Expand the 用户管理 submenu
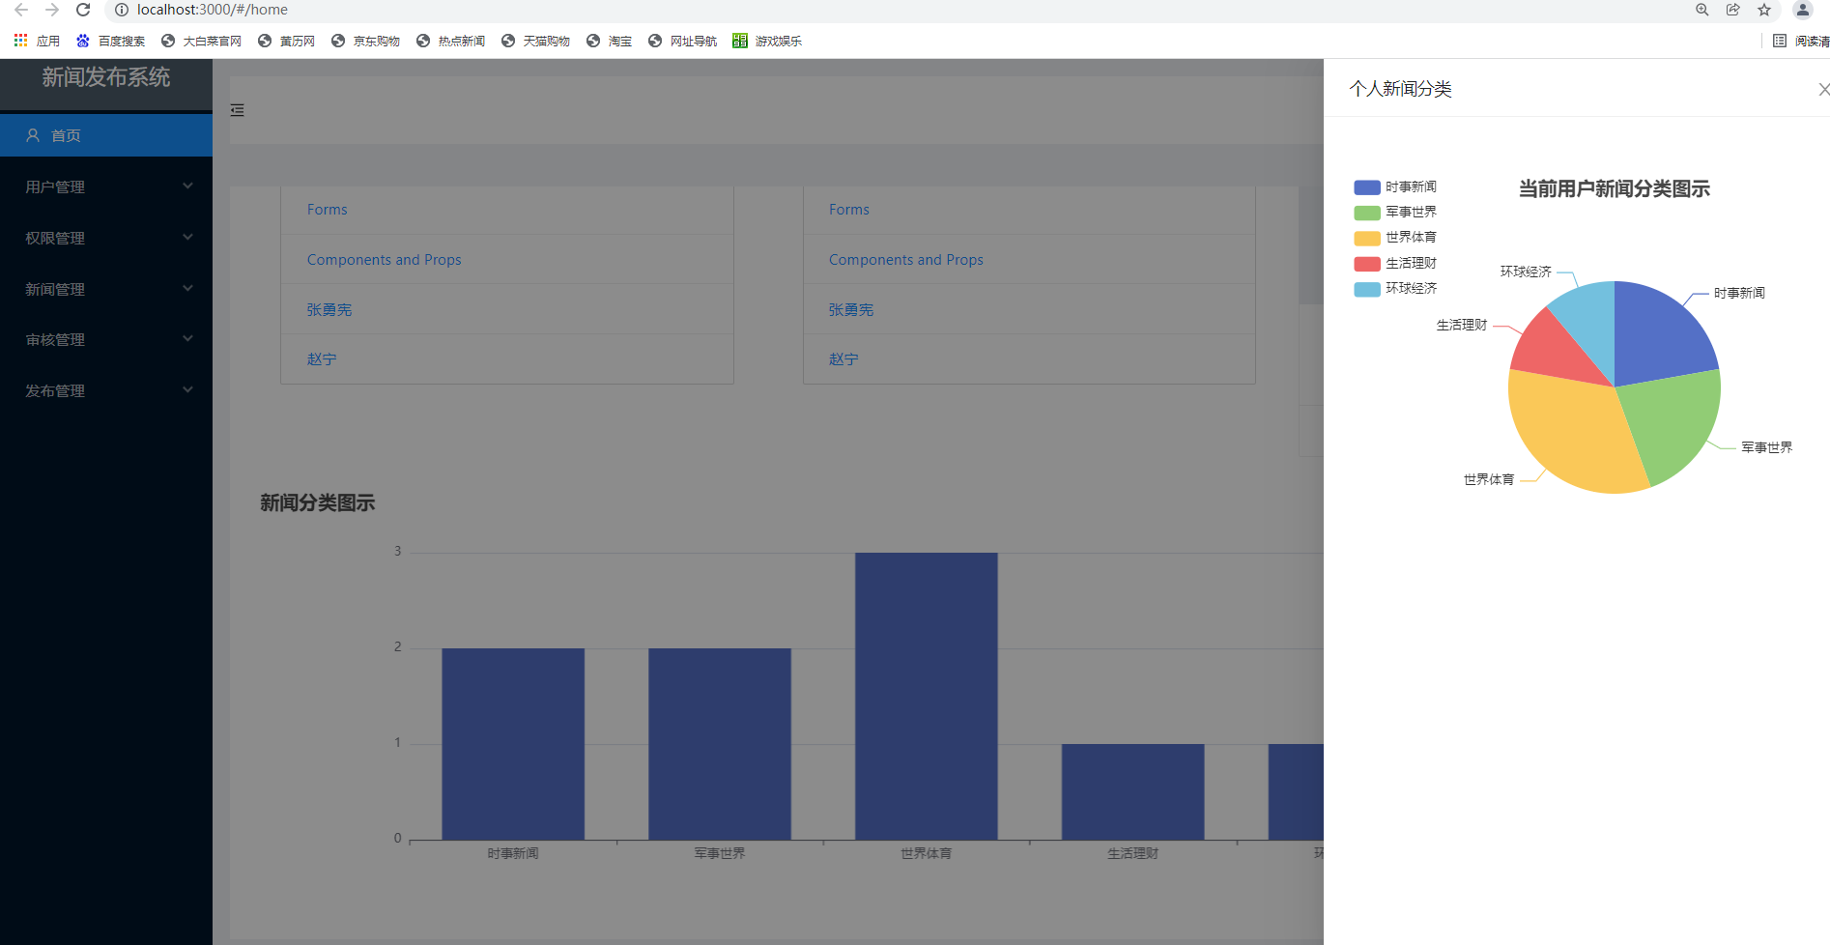The width and height of the screenshot is (1830, 945). click(106, 186)
